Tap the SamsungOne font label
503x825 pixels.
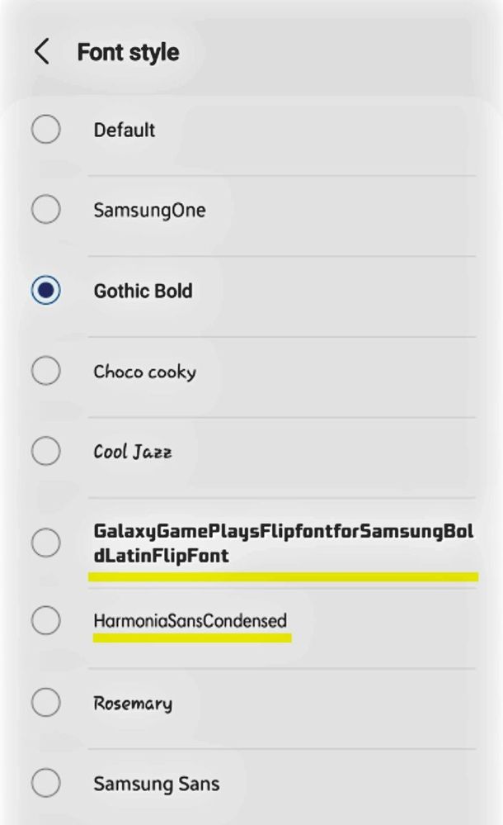[x=150, y=211]
